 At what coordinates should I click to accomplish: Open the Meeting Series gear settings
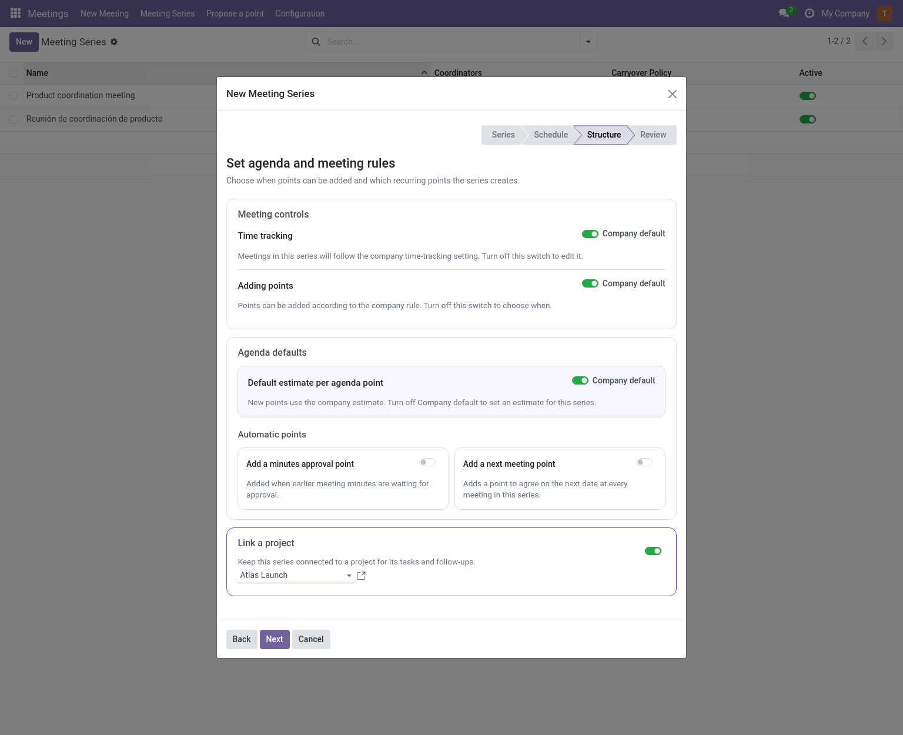[x=114, y=42]
